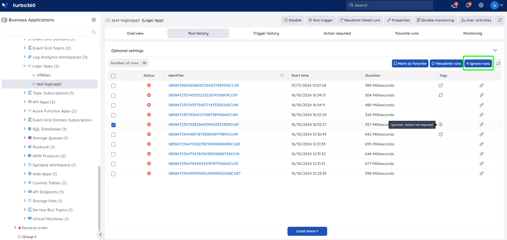
Task: Copy link icon for run ending CU51
Action: pyautogui.click(x=482, y=164)
